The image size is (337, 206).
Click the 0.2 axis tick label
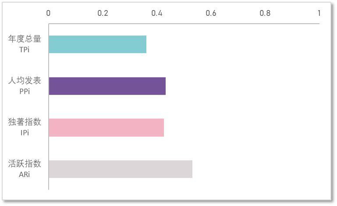pyautogui.click(x=103, y=13)
